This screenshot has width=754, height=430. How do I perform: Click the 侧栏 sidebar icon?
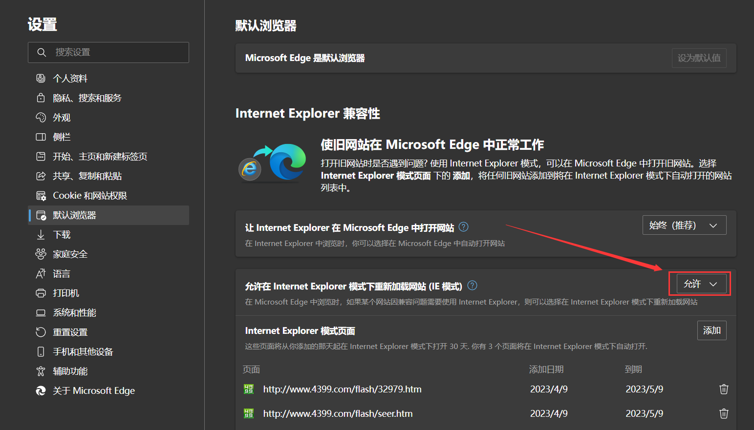[x=41, y=137]
